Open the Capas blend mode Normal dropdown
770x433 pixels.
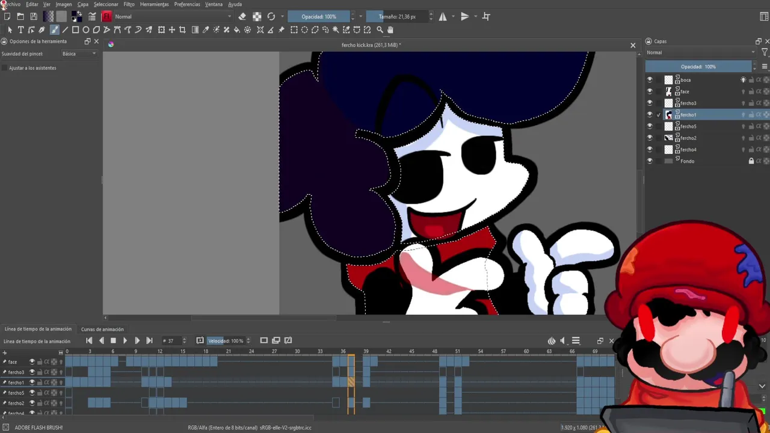(701, 52)
